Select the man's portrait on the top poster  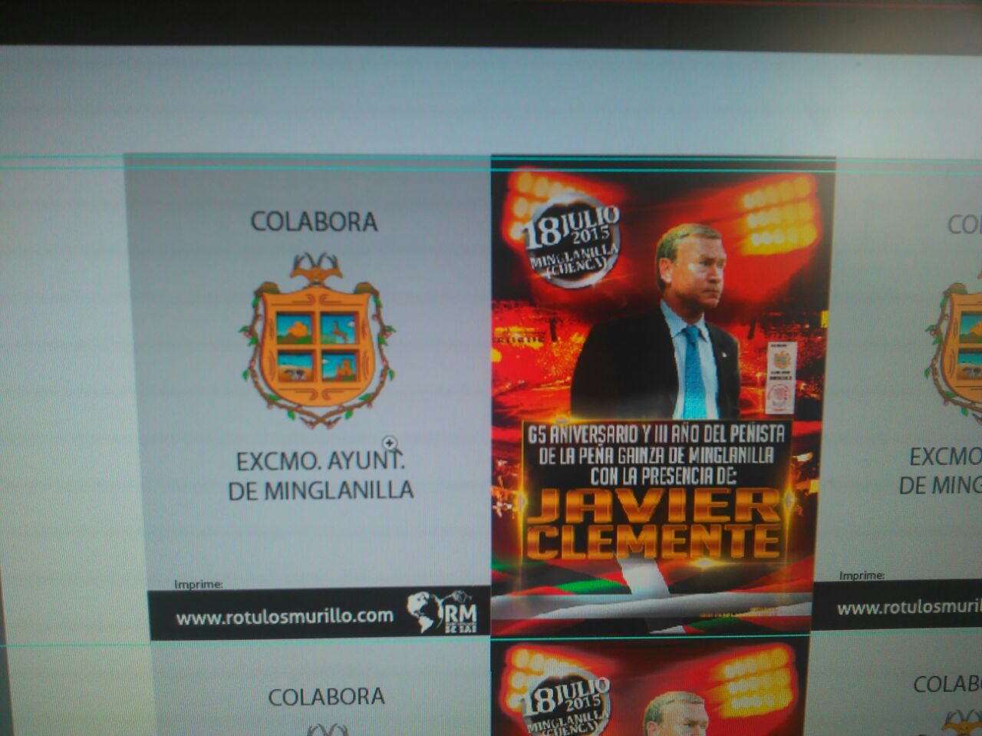657,322
